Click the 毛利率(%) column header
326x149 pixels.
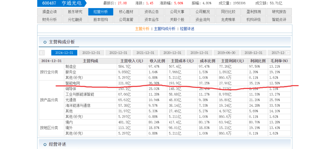[x=279, y=61]
